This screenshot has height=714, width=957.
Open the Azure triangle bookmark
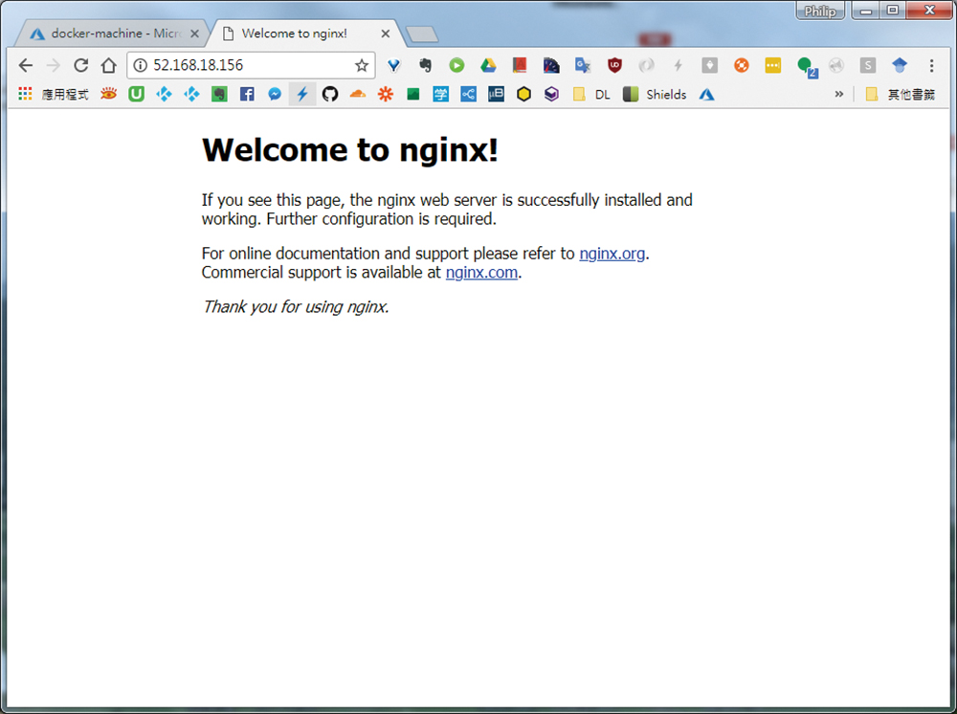point(707,95)
